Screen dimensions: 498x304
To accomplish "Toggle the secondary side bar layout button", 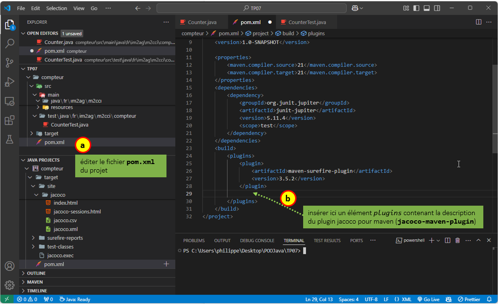I will point(436,8).
